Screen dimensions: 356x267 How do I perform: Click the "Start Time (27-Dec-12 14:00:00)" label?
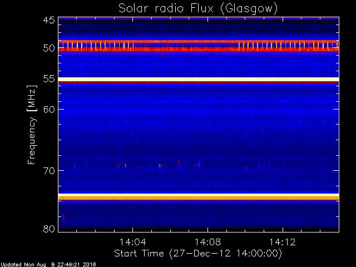pyautogui.click(x=198, y=254)
